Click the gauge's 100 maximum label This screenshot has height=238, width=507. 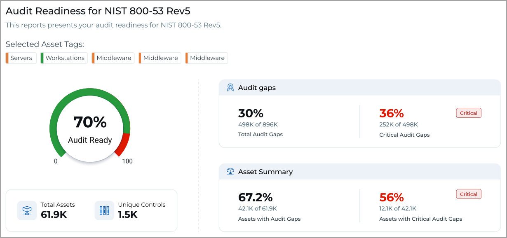click(127, 161)
